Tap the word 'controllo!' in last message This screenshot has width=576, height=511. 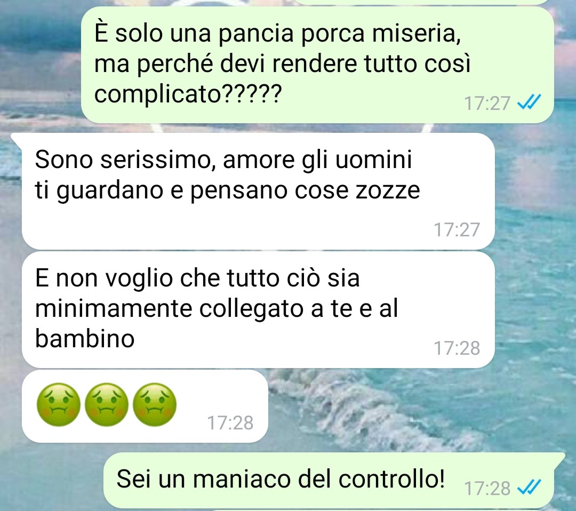click(391, 478)
